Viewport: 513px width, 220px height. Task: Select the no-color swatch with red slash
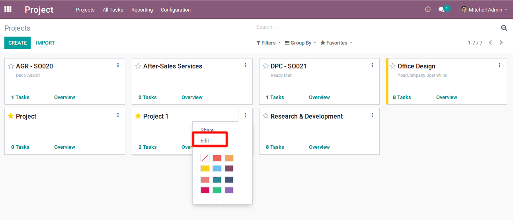pos(205,158)
